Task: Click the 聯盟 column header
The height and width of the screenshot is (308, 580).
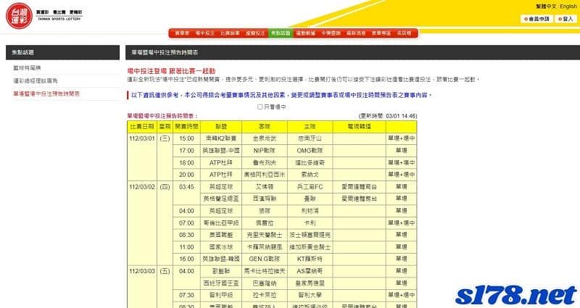Action: 221,126
